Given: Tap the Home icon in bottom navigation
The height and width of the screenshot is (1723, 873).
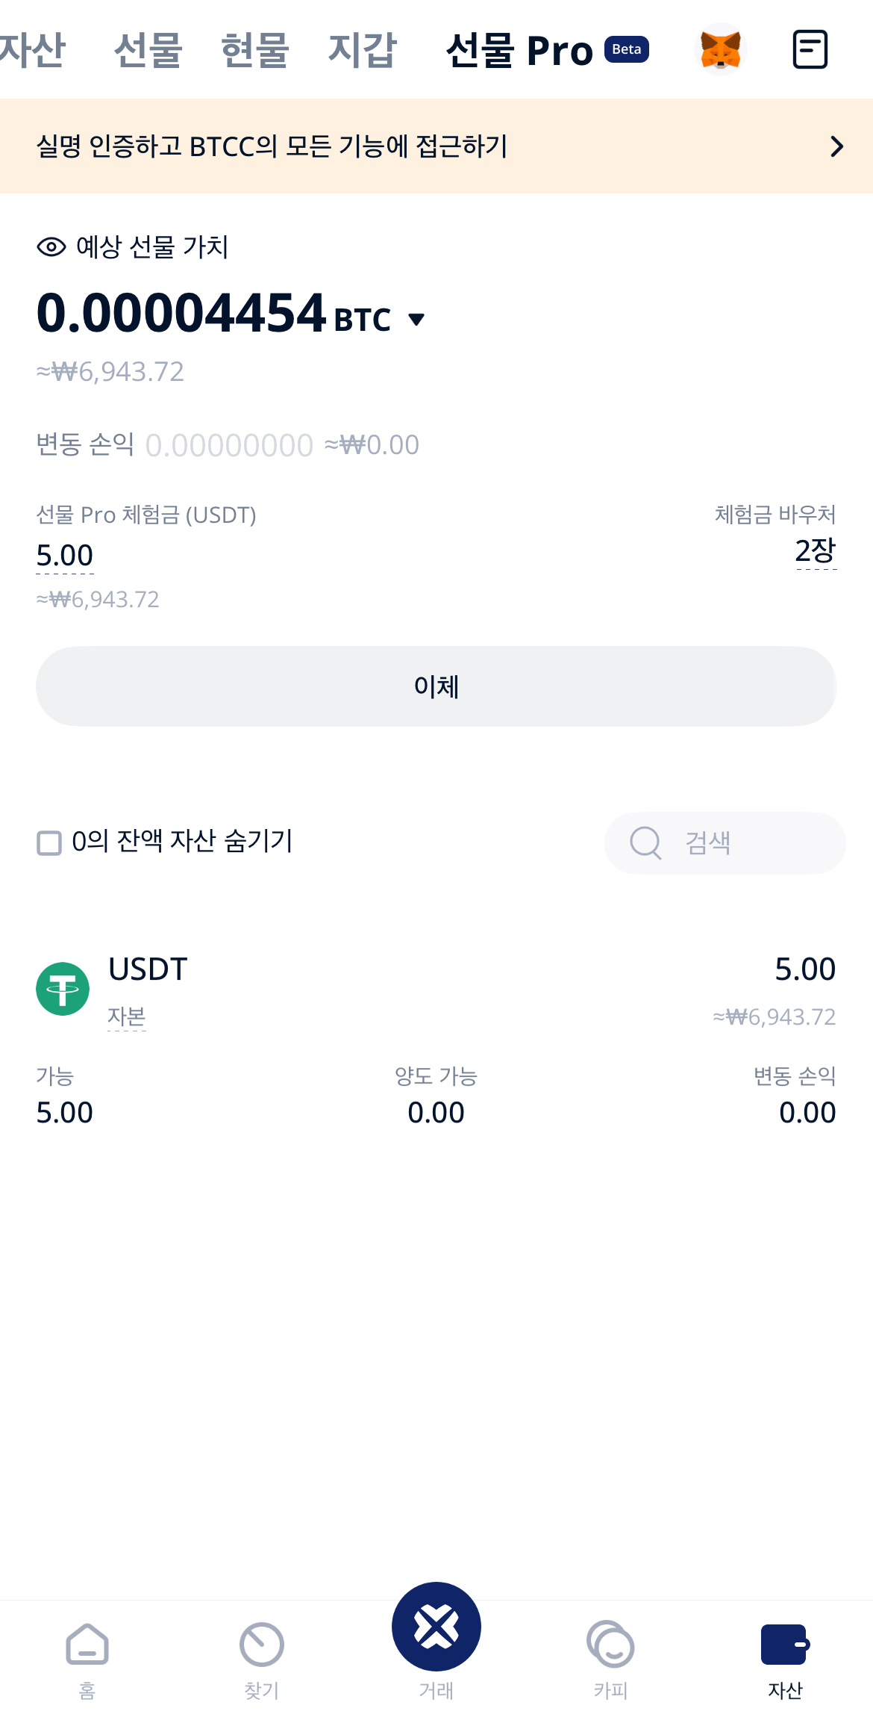Looking at the screenshot, I should [87, 1644].
